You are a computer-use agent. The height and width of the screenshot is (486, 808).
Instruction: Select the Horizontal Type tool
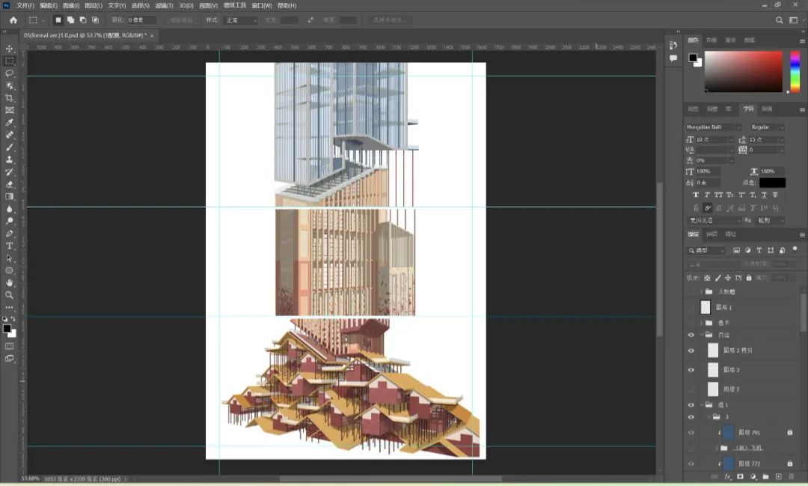(9, 246)
